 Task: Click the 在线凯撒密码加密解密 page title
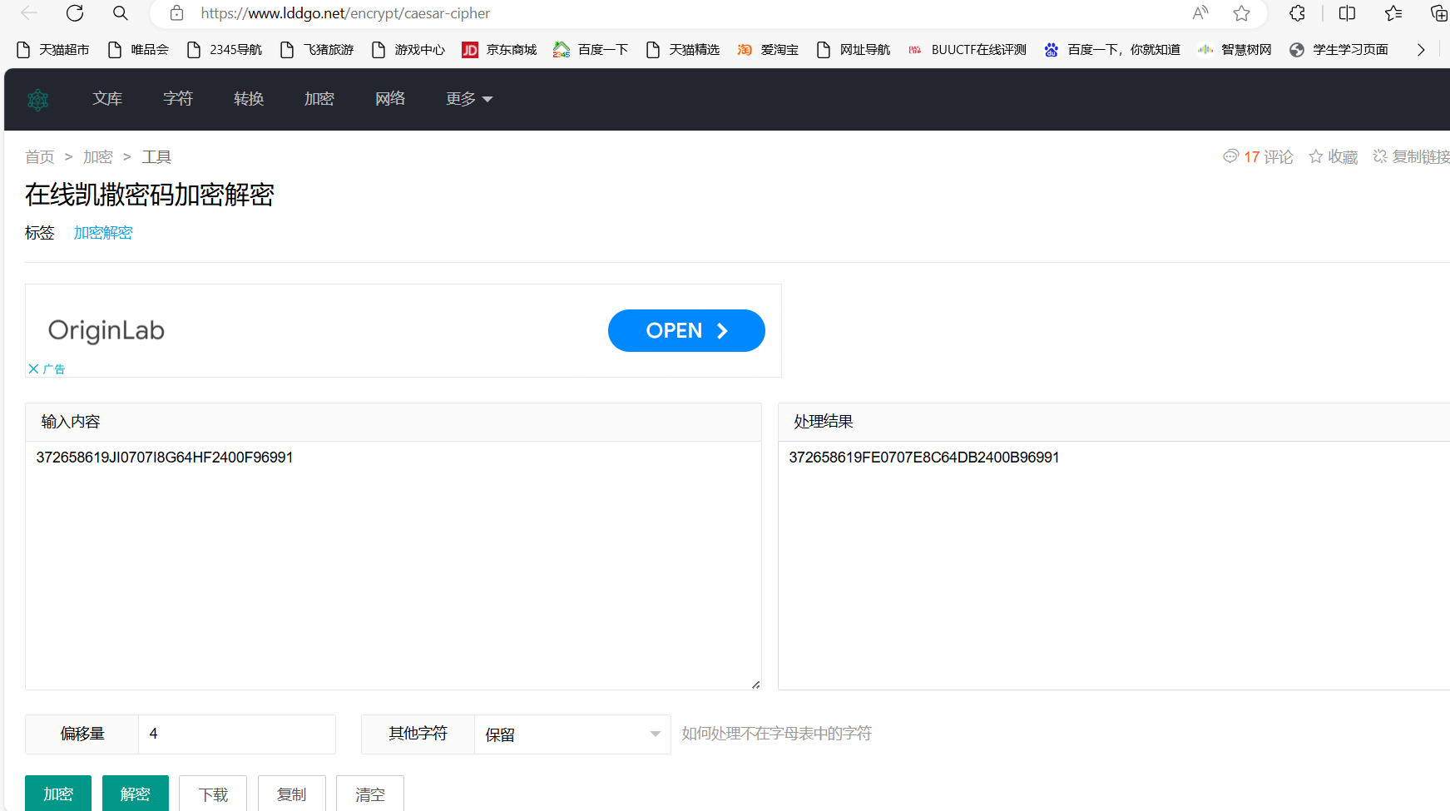pyautogui.click(x=150, y=195)
